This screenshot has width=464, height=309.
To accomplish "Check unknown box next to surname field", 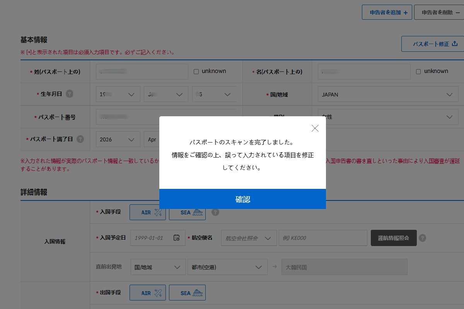I will [196, 71].
